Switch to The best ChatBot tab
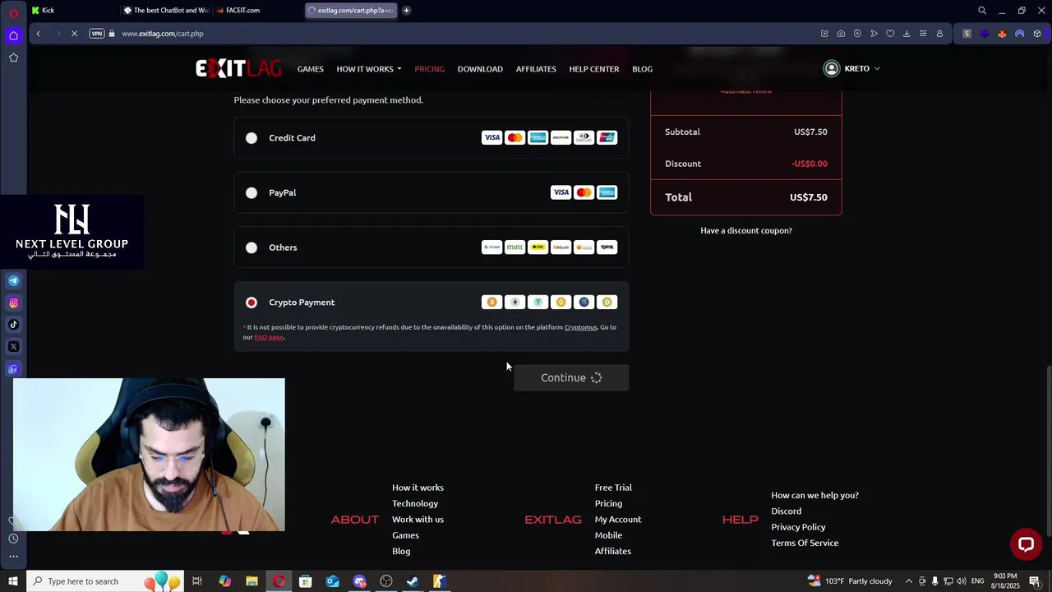This screenshot has width=1052, height=592. (x=166, y=11)
